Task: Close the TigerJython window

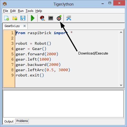Action: [x=119, y=3]
